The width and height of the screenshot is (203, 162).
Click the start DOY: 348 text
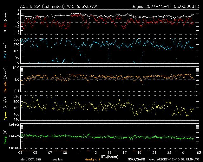31,159
